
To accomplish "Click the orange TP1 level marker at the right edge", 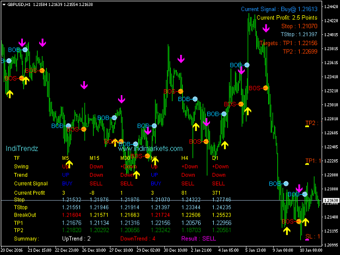I will click(x=313, y=161).
